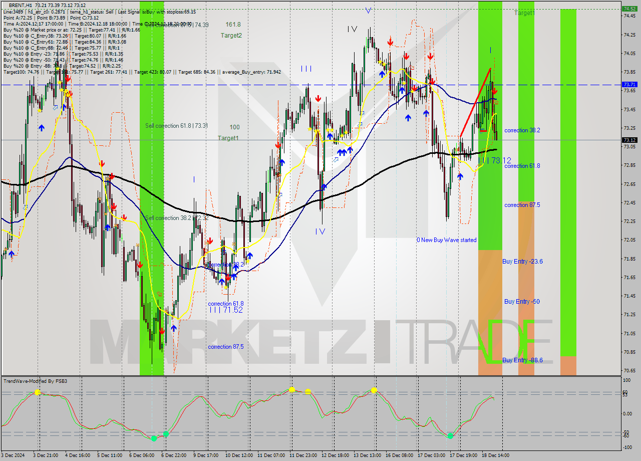Click the 70.85 price axis value
This screenshot has height=461, width=641.
click(x=629, y=352)
